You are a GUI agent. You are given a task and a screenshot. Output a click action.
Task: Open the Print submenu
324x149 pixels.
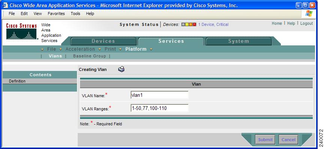click(x=110, y=49)
